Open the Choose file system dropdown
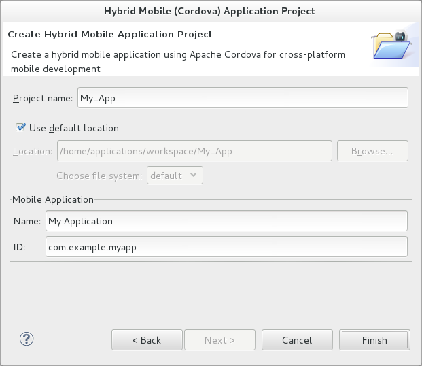This screenshot has width=422, height=366. (x=175, y=176)
